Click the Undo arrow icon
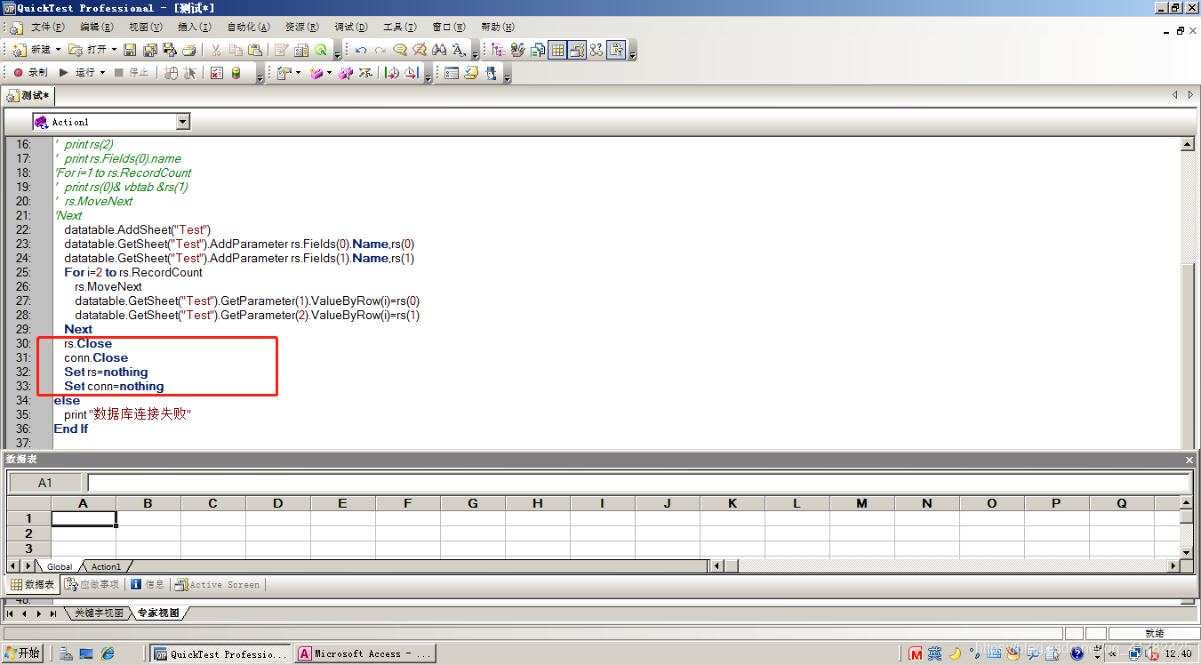Image resolution: width=1201 pixels, height=665 pixels. pos(361,50)
